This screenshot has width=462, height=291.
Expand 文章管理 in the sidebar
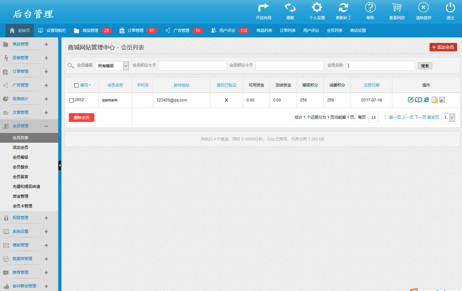tap(46, 112)
